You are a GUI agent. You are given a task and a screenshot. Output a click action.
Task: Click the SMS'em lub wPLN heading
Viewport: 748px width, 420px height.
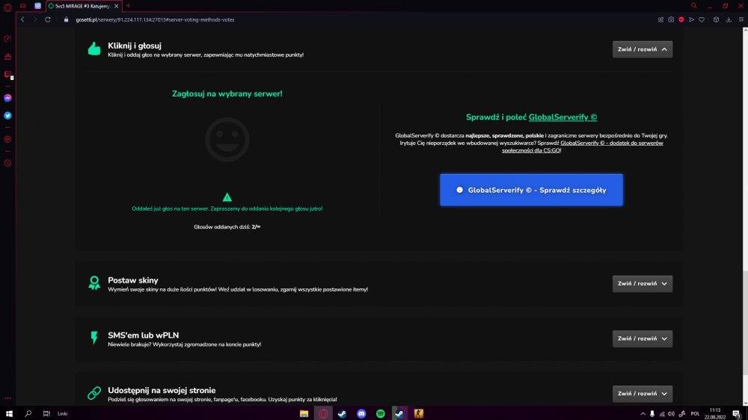click(143, 335)
